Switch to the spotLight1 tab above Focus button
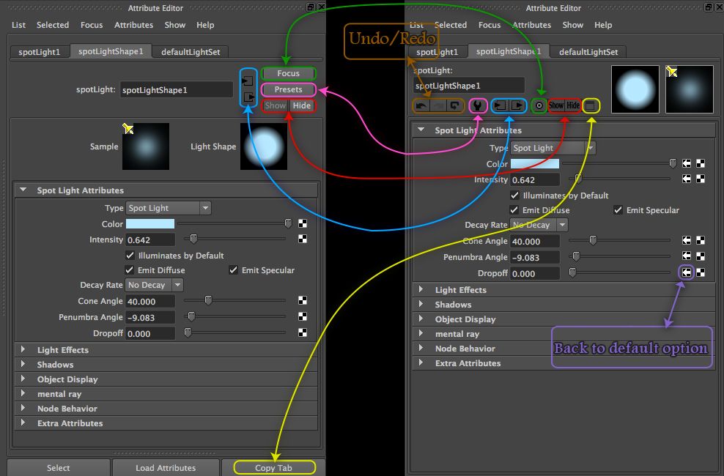This screenshot has width=724, height=476. 40,52
